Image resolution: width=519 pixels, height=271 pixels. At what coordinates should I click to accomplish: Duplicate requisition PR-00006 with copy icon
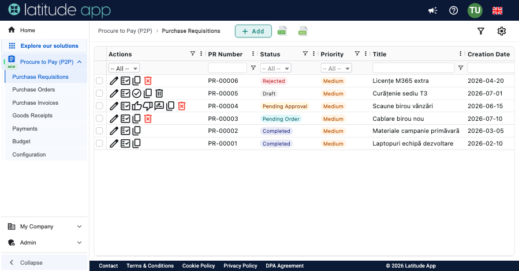pyautogui.click(x=136, y=81)
